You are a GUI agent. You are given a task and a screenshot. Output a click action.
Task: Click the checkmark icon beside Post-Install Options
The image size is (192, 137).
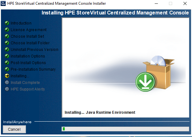(x=7, y=63)
